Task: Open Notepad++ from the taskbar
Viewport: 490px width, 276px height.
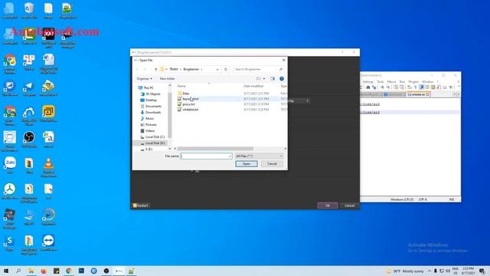Action: tap(131, 271)
